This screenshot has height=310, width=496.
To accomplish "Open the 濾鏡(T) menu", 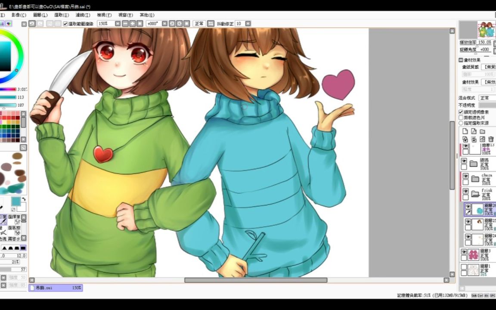I will coord(83,15).
